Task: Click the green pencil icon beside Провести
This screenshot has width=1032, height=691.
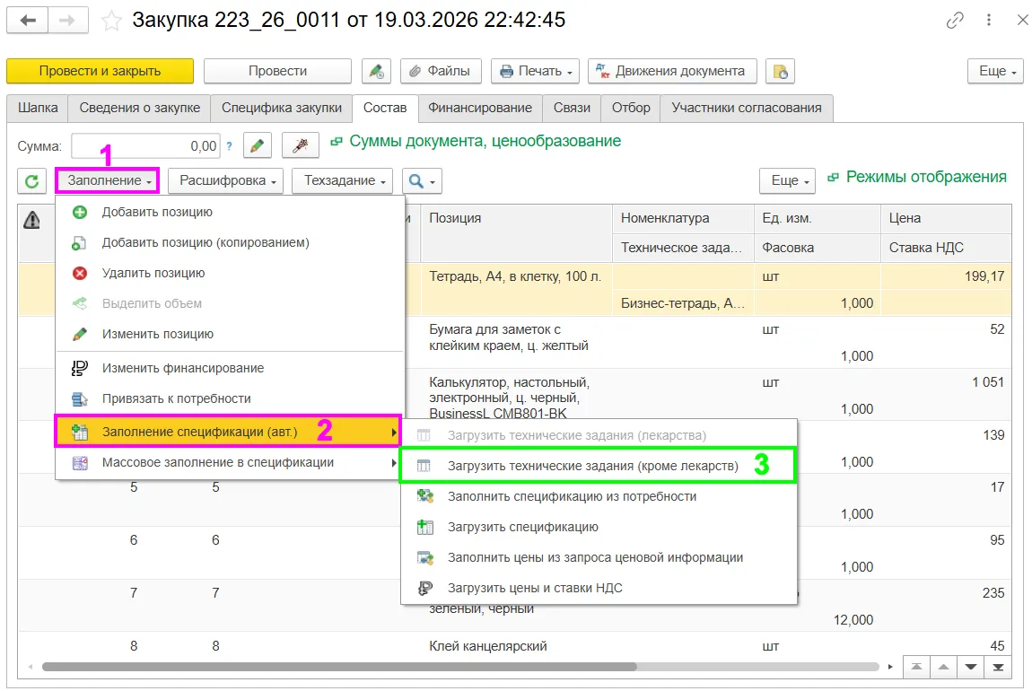Action: 377,71
